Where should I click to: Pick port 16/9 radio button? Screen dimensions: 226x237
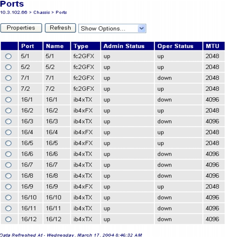coord(8,187)
